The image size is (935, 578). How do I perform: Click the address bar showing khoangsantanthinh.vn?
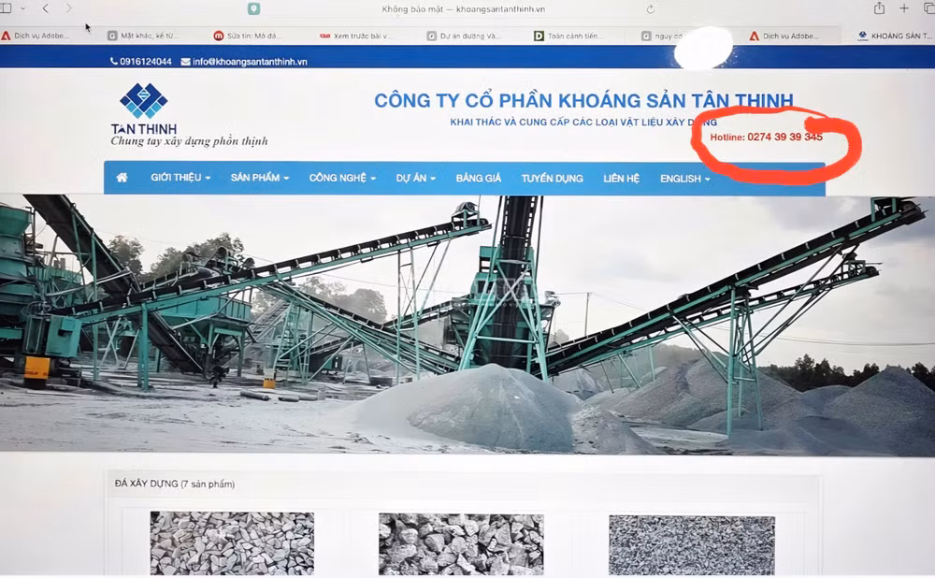point(464,9)
